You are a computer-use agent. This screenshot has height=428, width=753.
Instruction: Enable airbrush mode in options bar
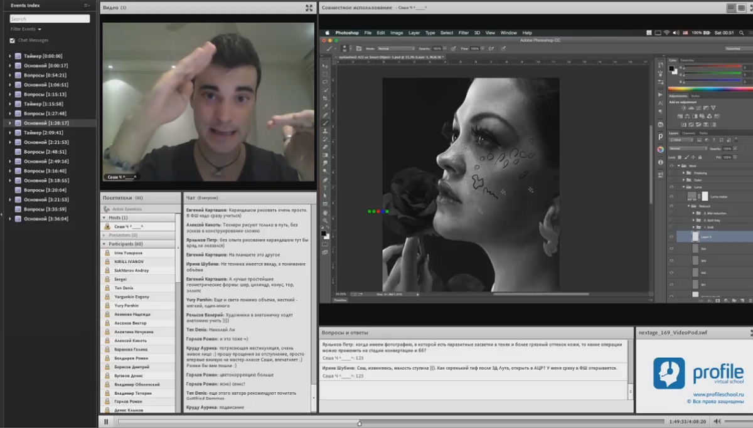pos(491,48)
